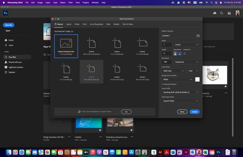This screenshot has width=243, height=157.
Task: Select landscape orientation
Action: 180,53
